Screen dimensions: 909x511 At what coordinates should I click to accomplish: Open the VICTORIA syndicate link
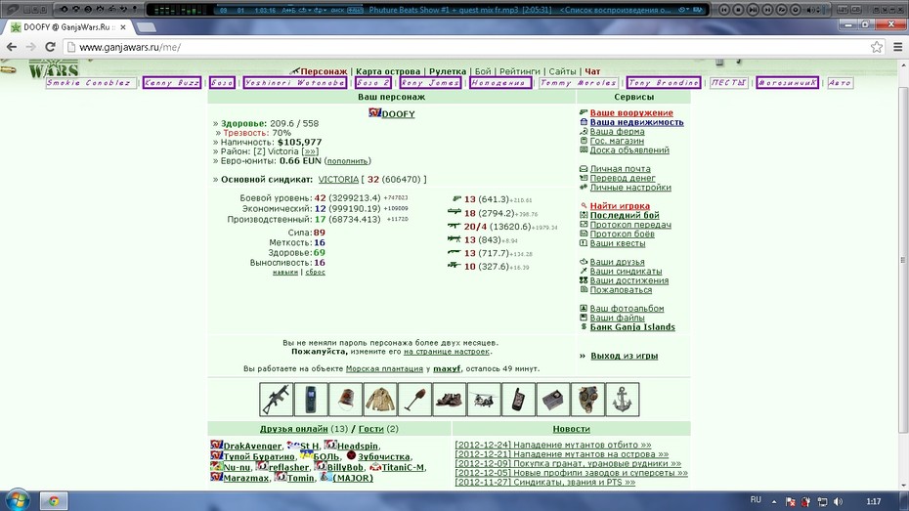pos(338,180)
